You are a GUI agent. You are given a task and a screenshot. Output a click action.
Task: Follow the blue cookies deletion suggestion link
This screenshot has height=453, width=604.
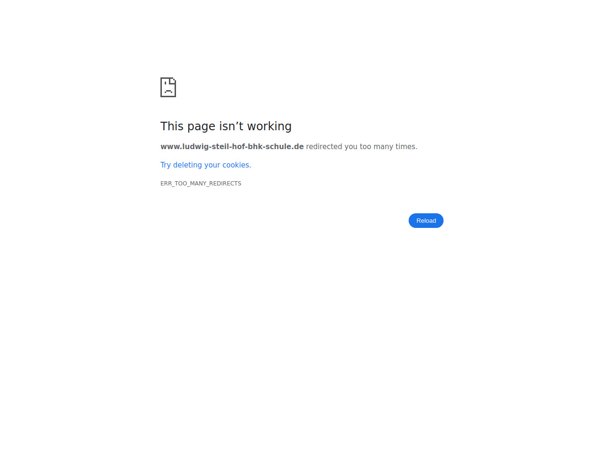(x=205, y=165)
